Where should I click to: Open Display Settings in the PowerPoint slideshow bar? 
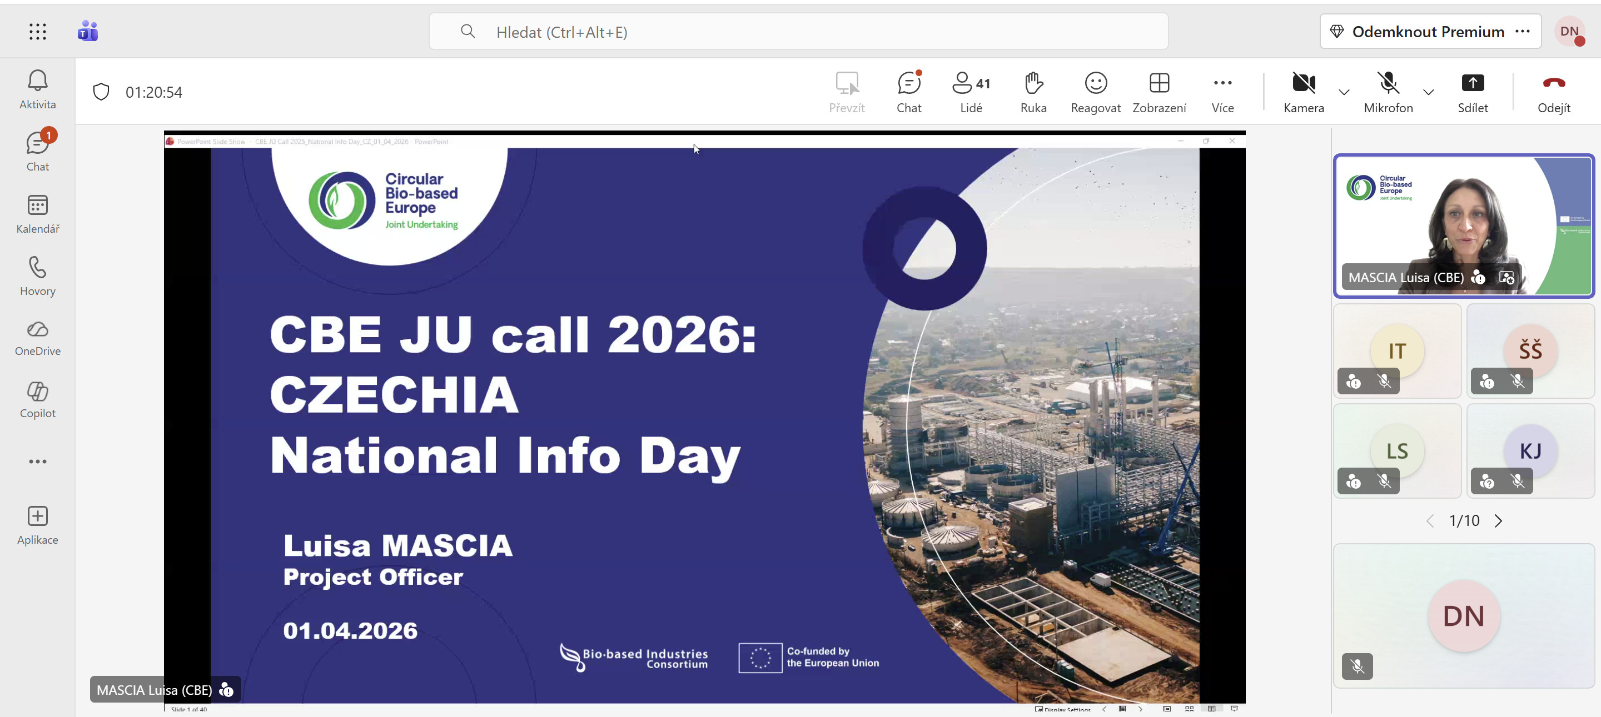(1063, 710)
